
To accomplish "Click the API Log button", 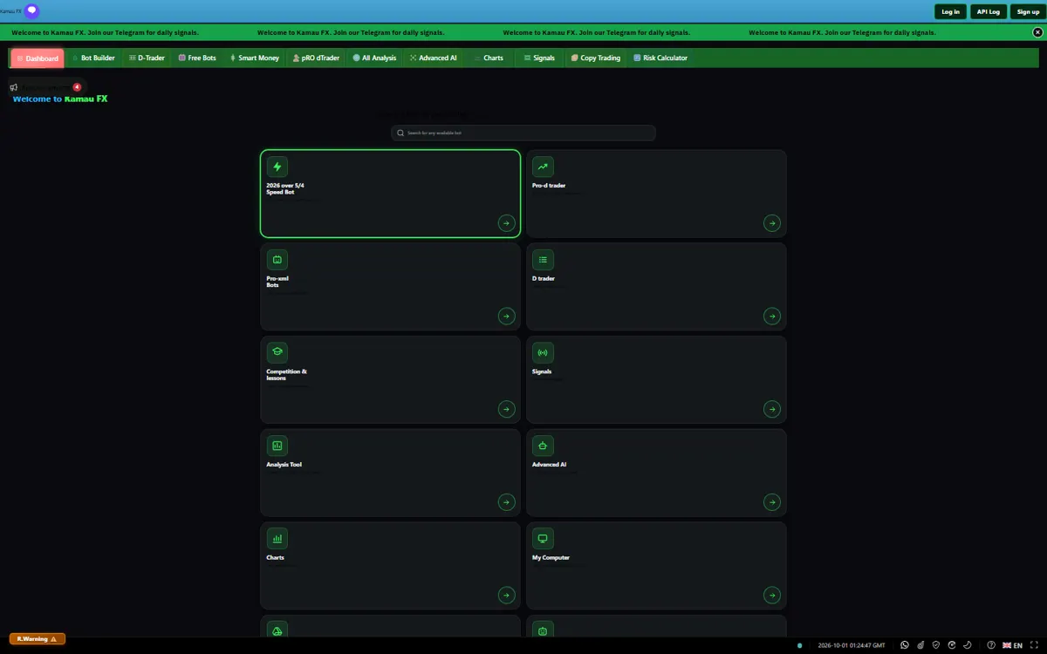I will pyautogui.click(x=989, y=11).
